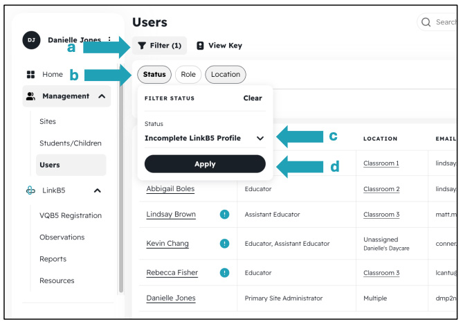The width and height of the screenshot is (463, 324).
Task: Collapse the Management section chevron
Action: coord(102,96)
